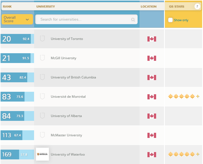Click the Canada flag in McMaster University row
This screenshot has height=164, width=203.
pos(152,135)
